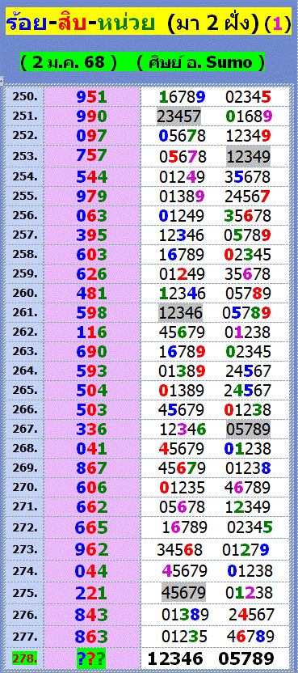Select the gray 45679 cell in row 275
Image resolution: width=298 pixels, height=673 pixels.
point(183,593)
